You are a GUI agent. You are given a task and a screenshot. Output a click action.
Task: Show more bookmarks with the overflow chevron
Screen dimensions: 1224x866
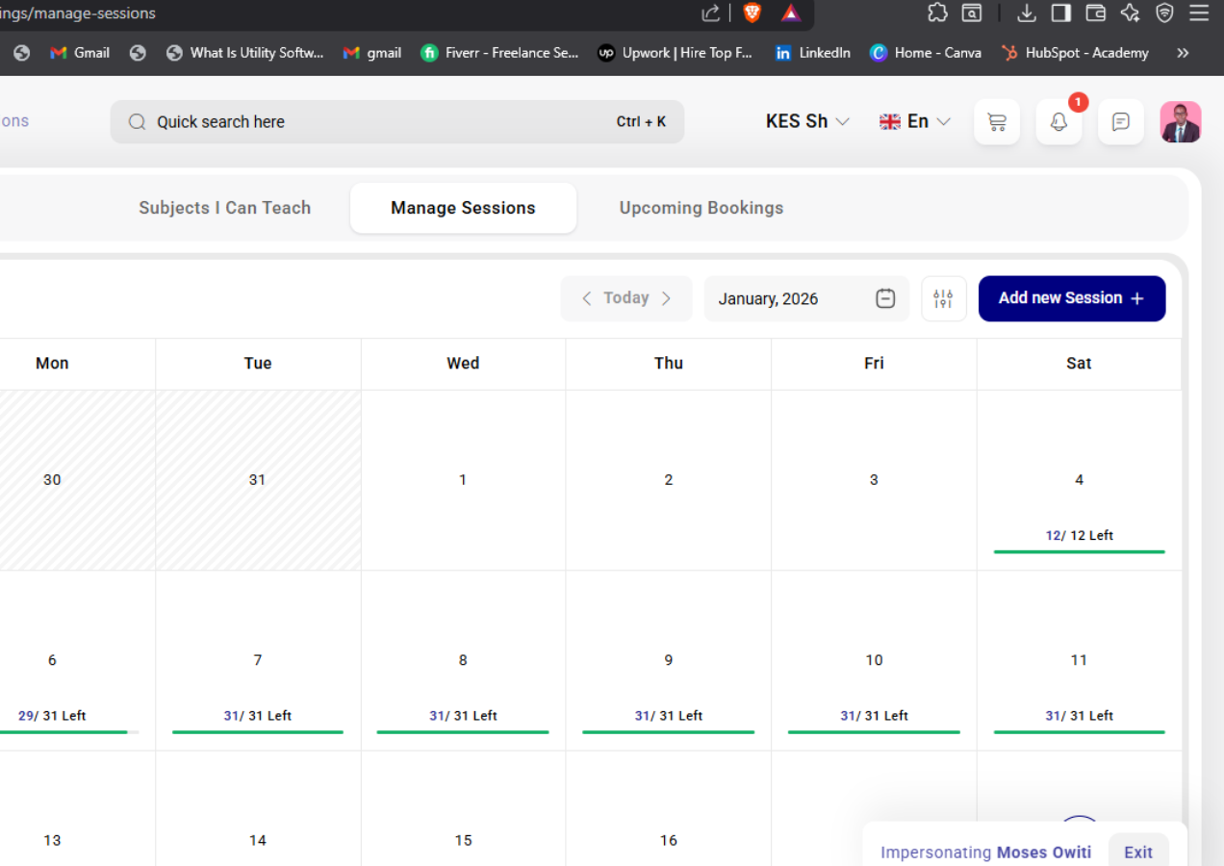coord(1183,53)
